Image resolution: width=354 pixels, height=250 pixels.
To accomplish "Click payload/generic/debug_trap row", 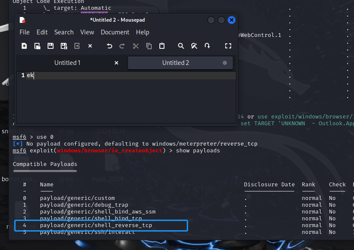I will [84, 205].
